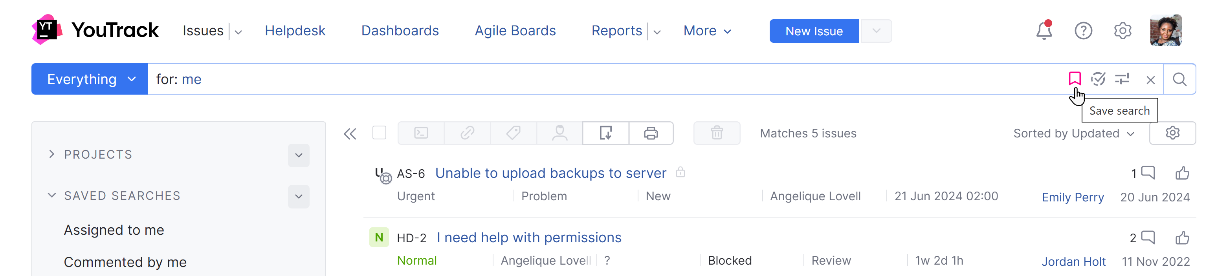Toggle the select all issues checkbox
This screenshot has width=1227, height=276.
(379, 133)
